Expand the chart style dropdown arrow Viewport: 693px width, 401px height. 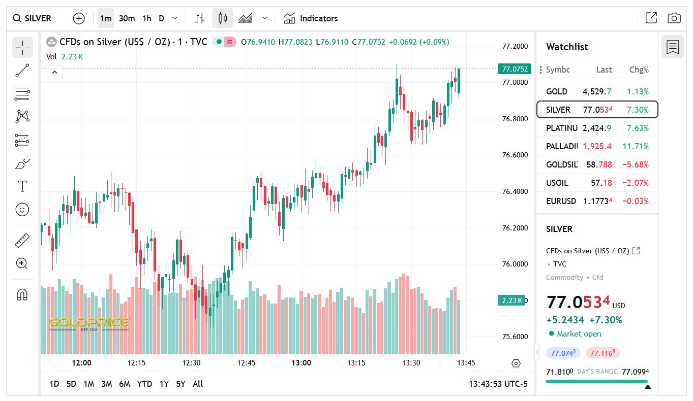(264, 18)
